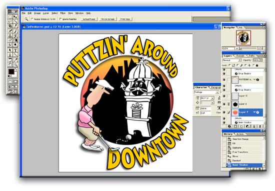Screen dimensions: 275x191
Task: Open the Image menu
Action: pos(37,13)
